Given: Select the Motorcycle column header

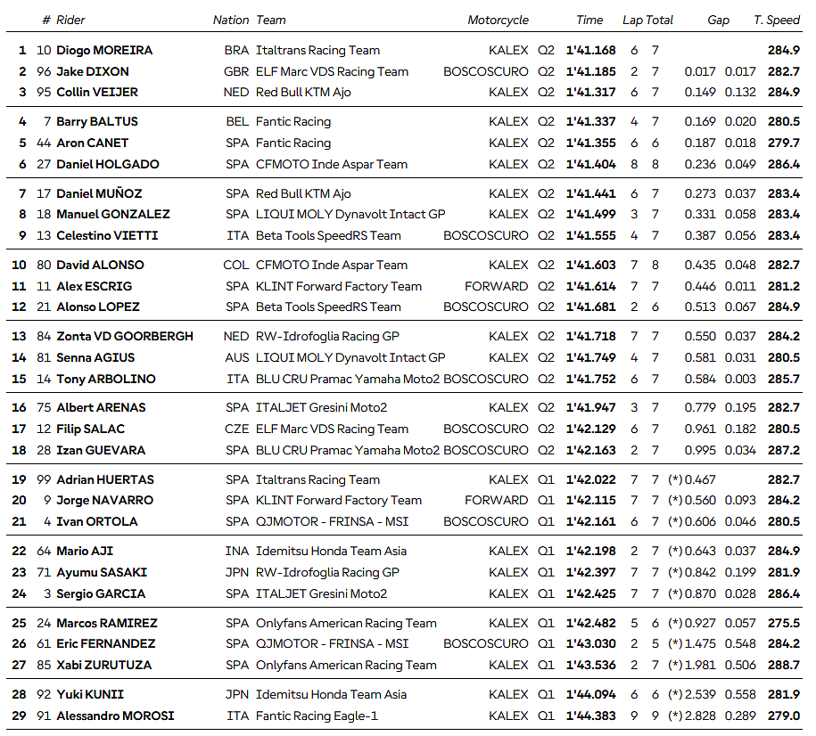Looking at the screenshot, I should tap(498, 20).
